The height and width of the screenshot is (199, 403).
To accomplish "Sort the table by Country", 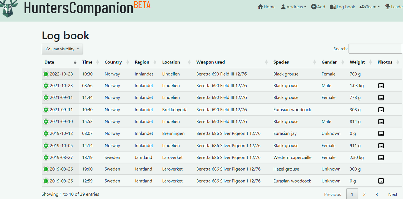I will (117, 62).
